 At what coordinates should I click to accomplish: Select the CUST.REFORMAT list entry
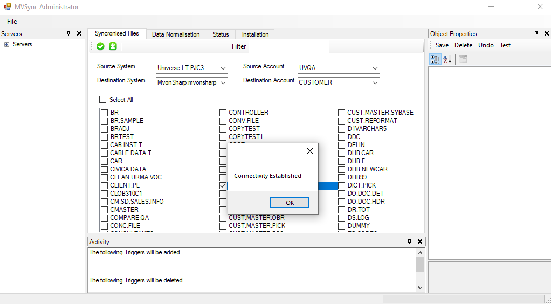(372, 121)
